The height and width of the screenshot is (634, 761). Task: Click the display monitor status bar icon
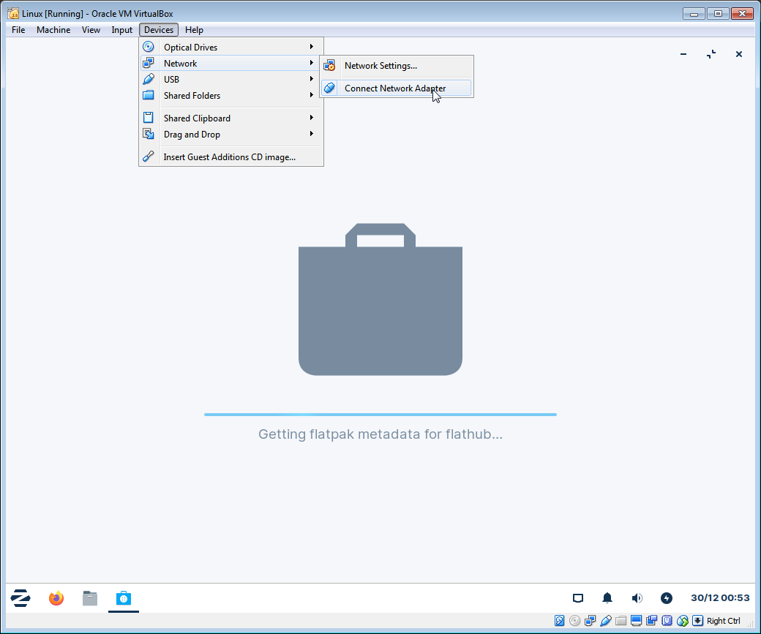[637, 620]
